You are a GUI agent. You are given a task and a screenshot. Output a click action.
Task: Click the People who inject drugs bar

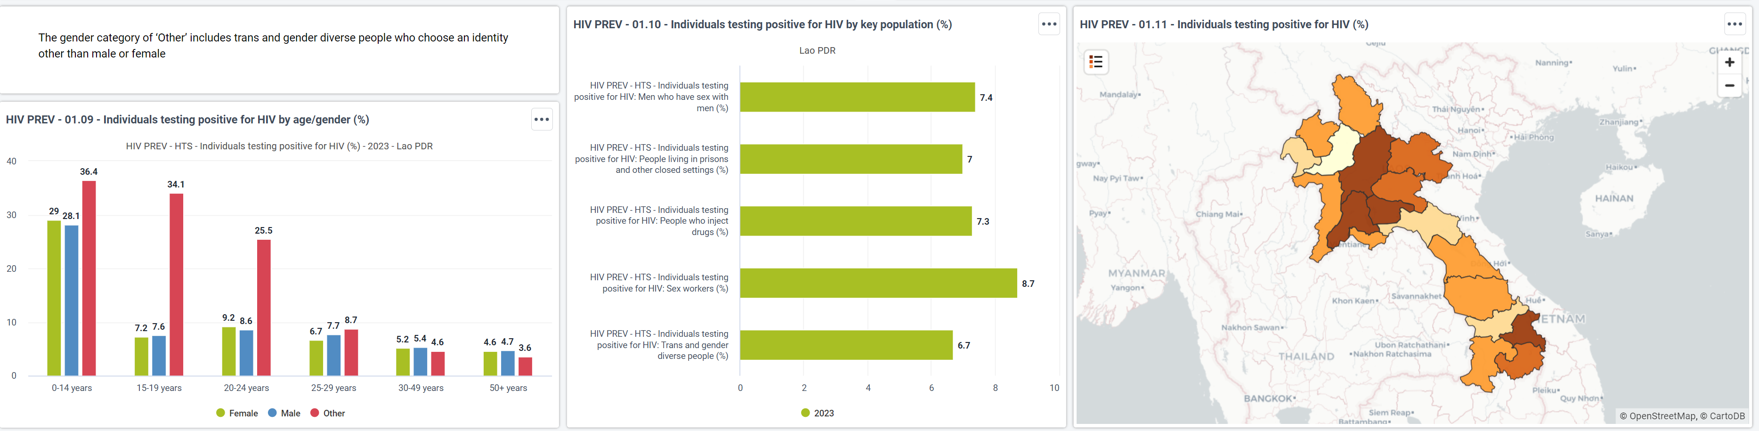tap(856, 221)
